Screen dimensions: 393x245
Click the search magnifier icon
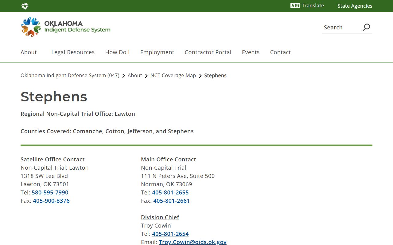(366, 27)
